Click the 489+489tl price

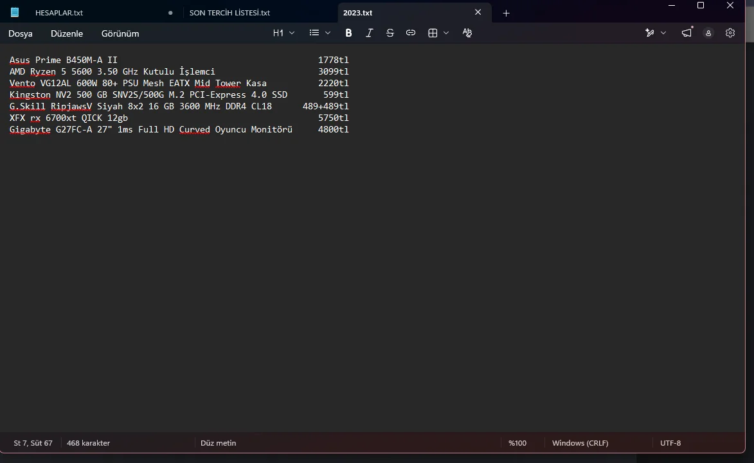tap(325, 106)
